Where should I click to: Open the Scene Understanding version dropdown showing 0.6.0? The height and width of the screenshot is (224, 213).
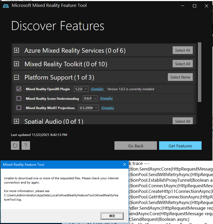point(90,98)
